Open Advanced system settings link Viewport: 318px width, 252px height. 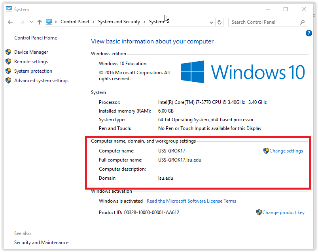[42, 81]
